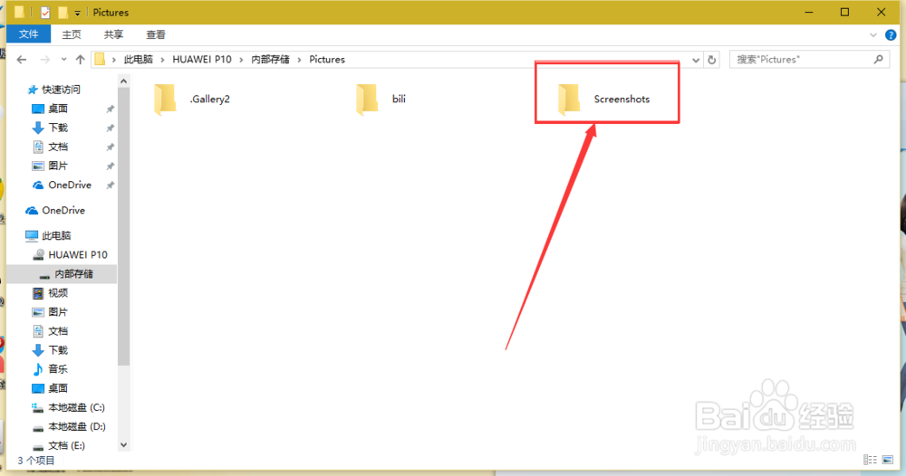
Task: Switch to the 共享 ribbon tab
Action: coord(113,34)
